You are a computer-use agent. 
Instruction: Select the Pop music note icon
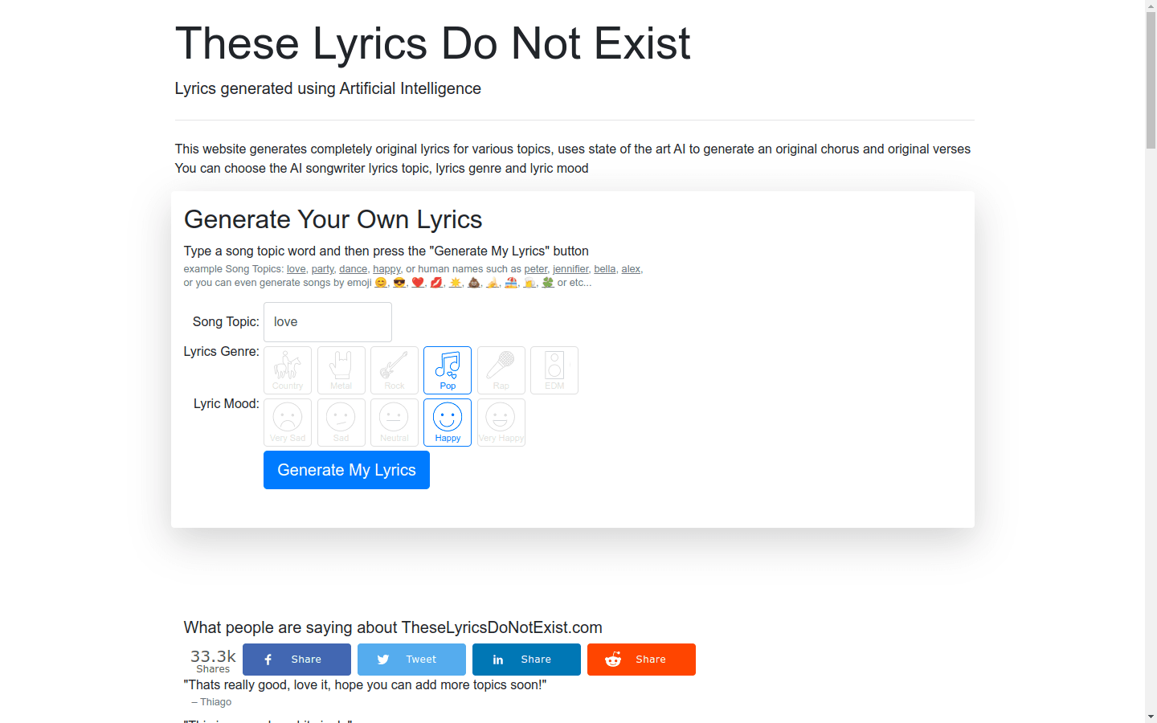(448, 370)
